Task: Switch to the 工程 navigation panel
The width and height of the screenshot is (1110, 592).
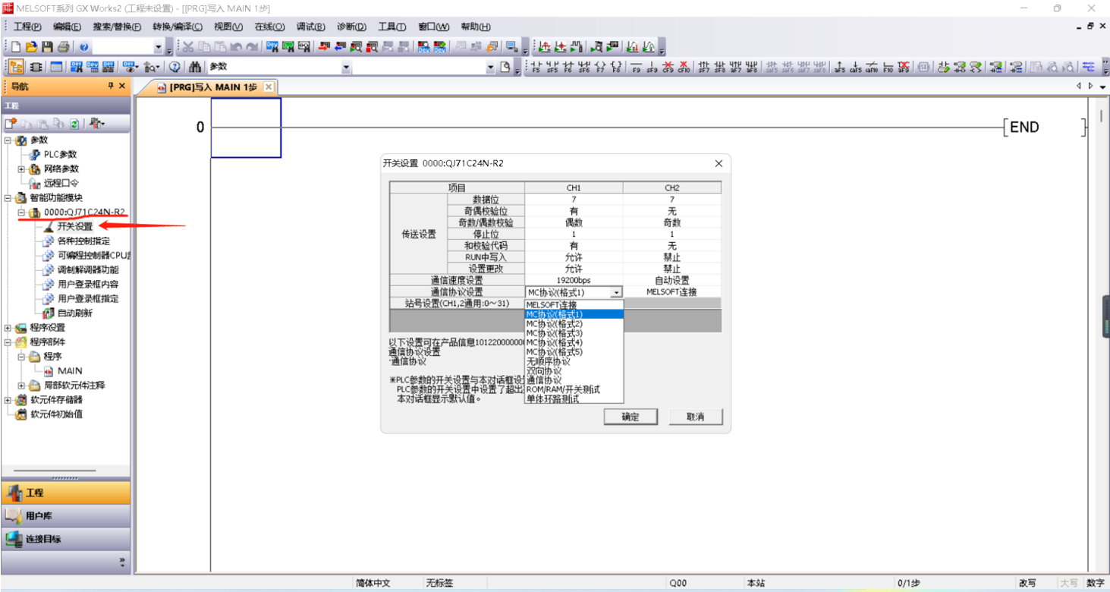Action: click(65, 493)
